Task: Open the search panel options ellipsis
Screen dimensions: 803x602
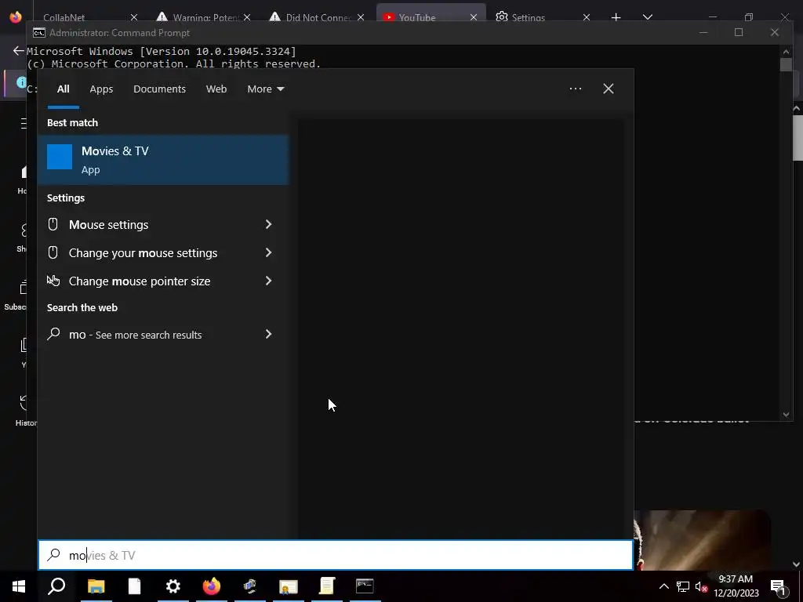Action: 576,89
